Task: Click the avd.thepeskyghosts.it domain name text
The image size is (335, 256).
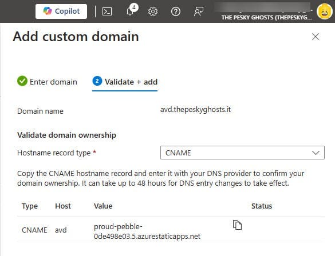Action: click(x=195, y=110)
